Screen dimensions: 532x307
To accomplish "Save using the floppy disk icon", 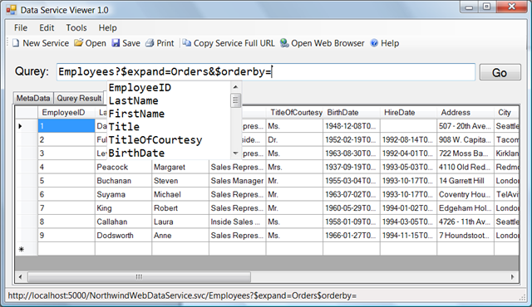I will pyautogui.click(x=116, y=43).
